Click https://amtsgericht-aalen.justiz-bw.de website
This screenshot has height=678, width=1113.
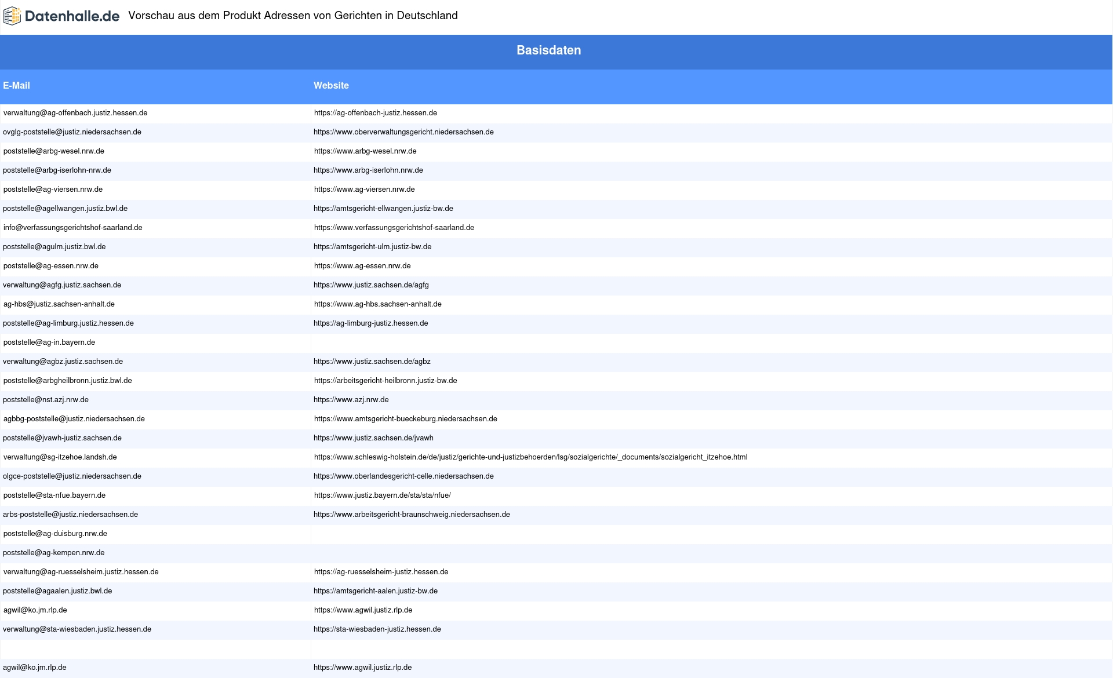[376, 591]
